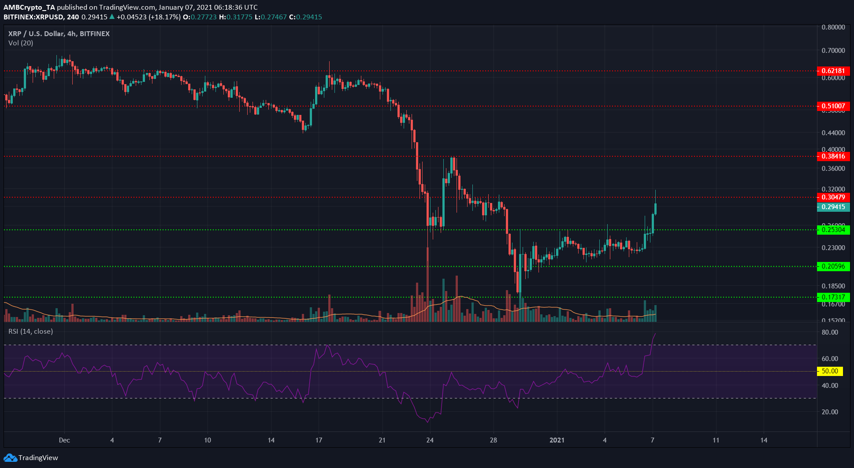Click the RSI 40.00 axis tick
The image size is (854, 468).
830,385
